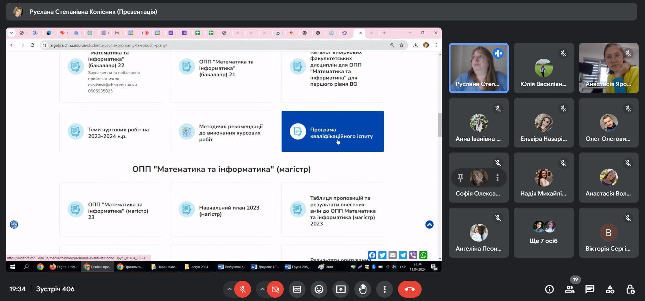Click the page vertical scrollbar thumb

click(439, 125)
